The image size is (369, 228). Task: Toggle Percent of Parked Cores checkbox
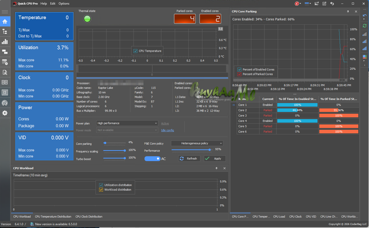click(240, 74)
